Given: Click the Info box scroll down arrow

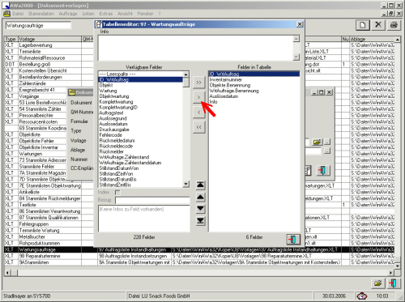Looking at the screenshot, I should (x=296, y=57).
